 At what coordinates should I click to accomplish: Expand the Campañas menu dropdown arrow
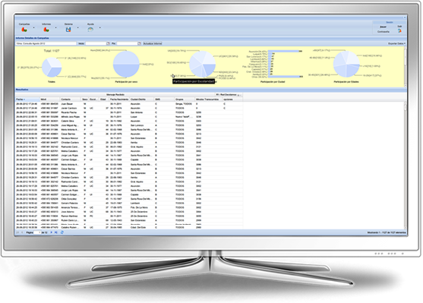[x=33, y=28]
